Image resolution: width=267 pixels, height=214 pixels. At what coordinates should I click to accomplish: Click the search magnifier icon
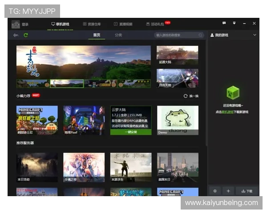pos(201,35)
